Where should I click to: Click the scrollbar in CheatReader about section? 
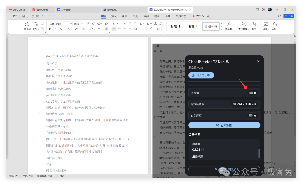point(259,153)
